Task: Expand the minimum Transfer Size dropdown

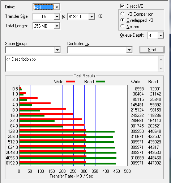Action: click(x=57, y=16)
